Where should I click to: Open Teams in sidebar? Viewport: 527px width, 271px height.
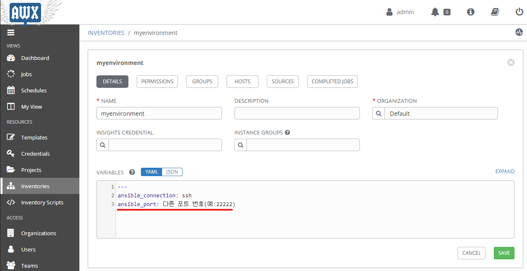tap(39, 265)
